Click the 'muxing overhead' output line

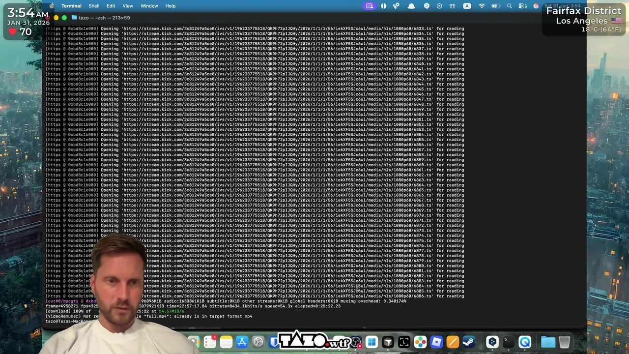tap(226, 301)
